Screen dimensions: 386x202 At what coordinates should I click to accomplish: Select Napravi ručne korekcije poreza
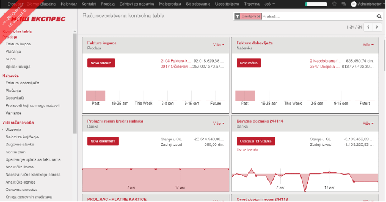[x=33, y=175]
